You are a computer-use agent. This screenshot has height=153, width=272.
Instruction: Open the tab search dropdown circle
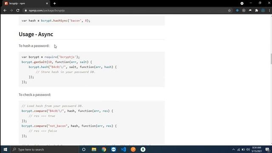[x=242, y=3]
